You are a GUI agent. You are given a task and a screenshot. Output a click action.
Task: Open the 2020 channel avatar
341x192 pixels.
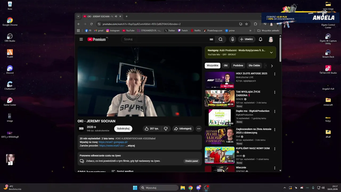(81, 129)
